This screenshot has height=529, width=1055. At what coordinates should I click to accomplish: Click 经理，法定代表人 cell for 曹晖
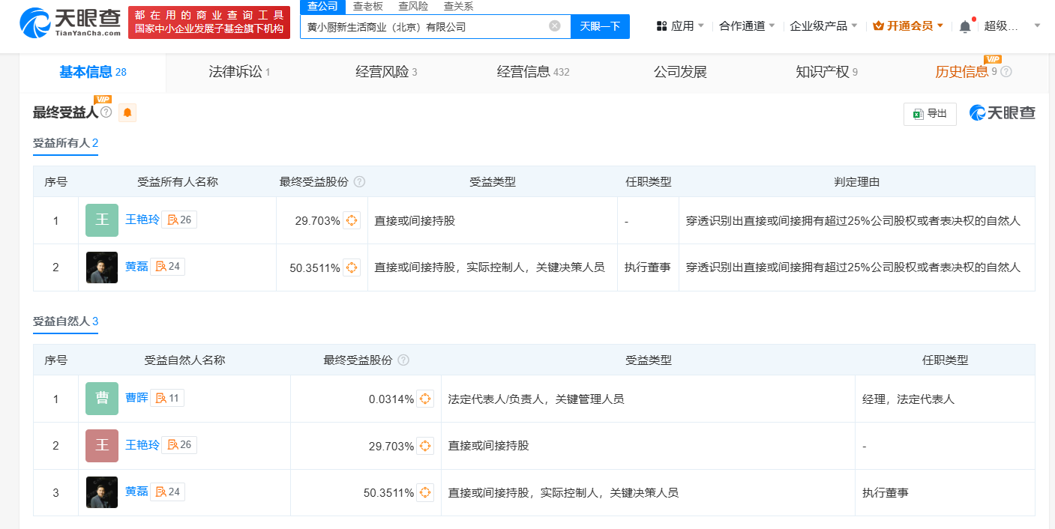pyautogui.click(x=945, y=399)
